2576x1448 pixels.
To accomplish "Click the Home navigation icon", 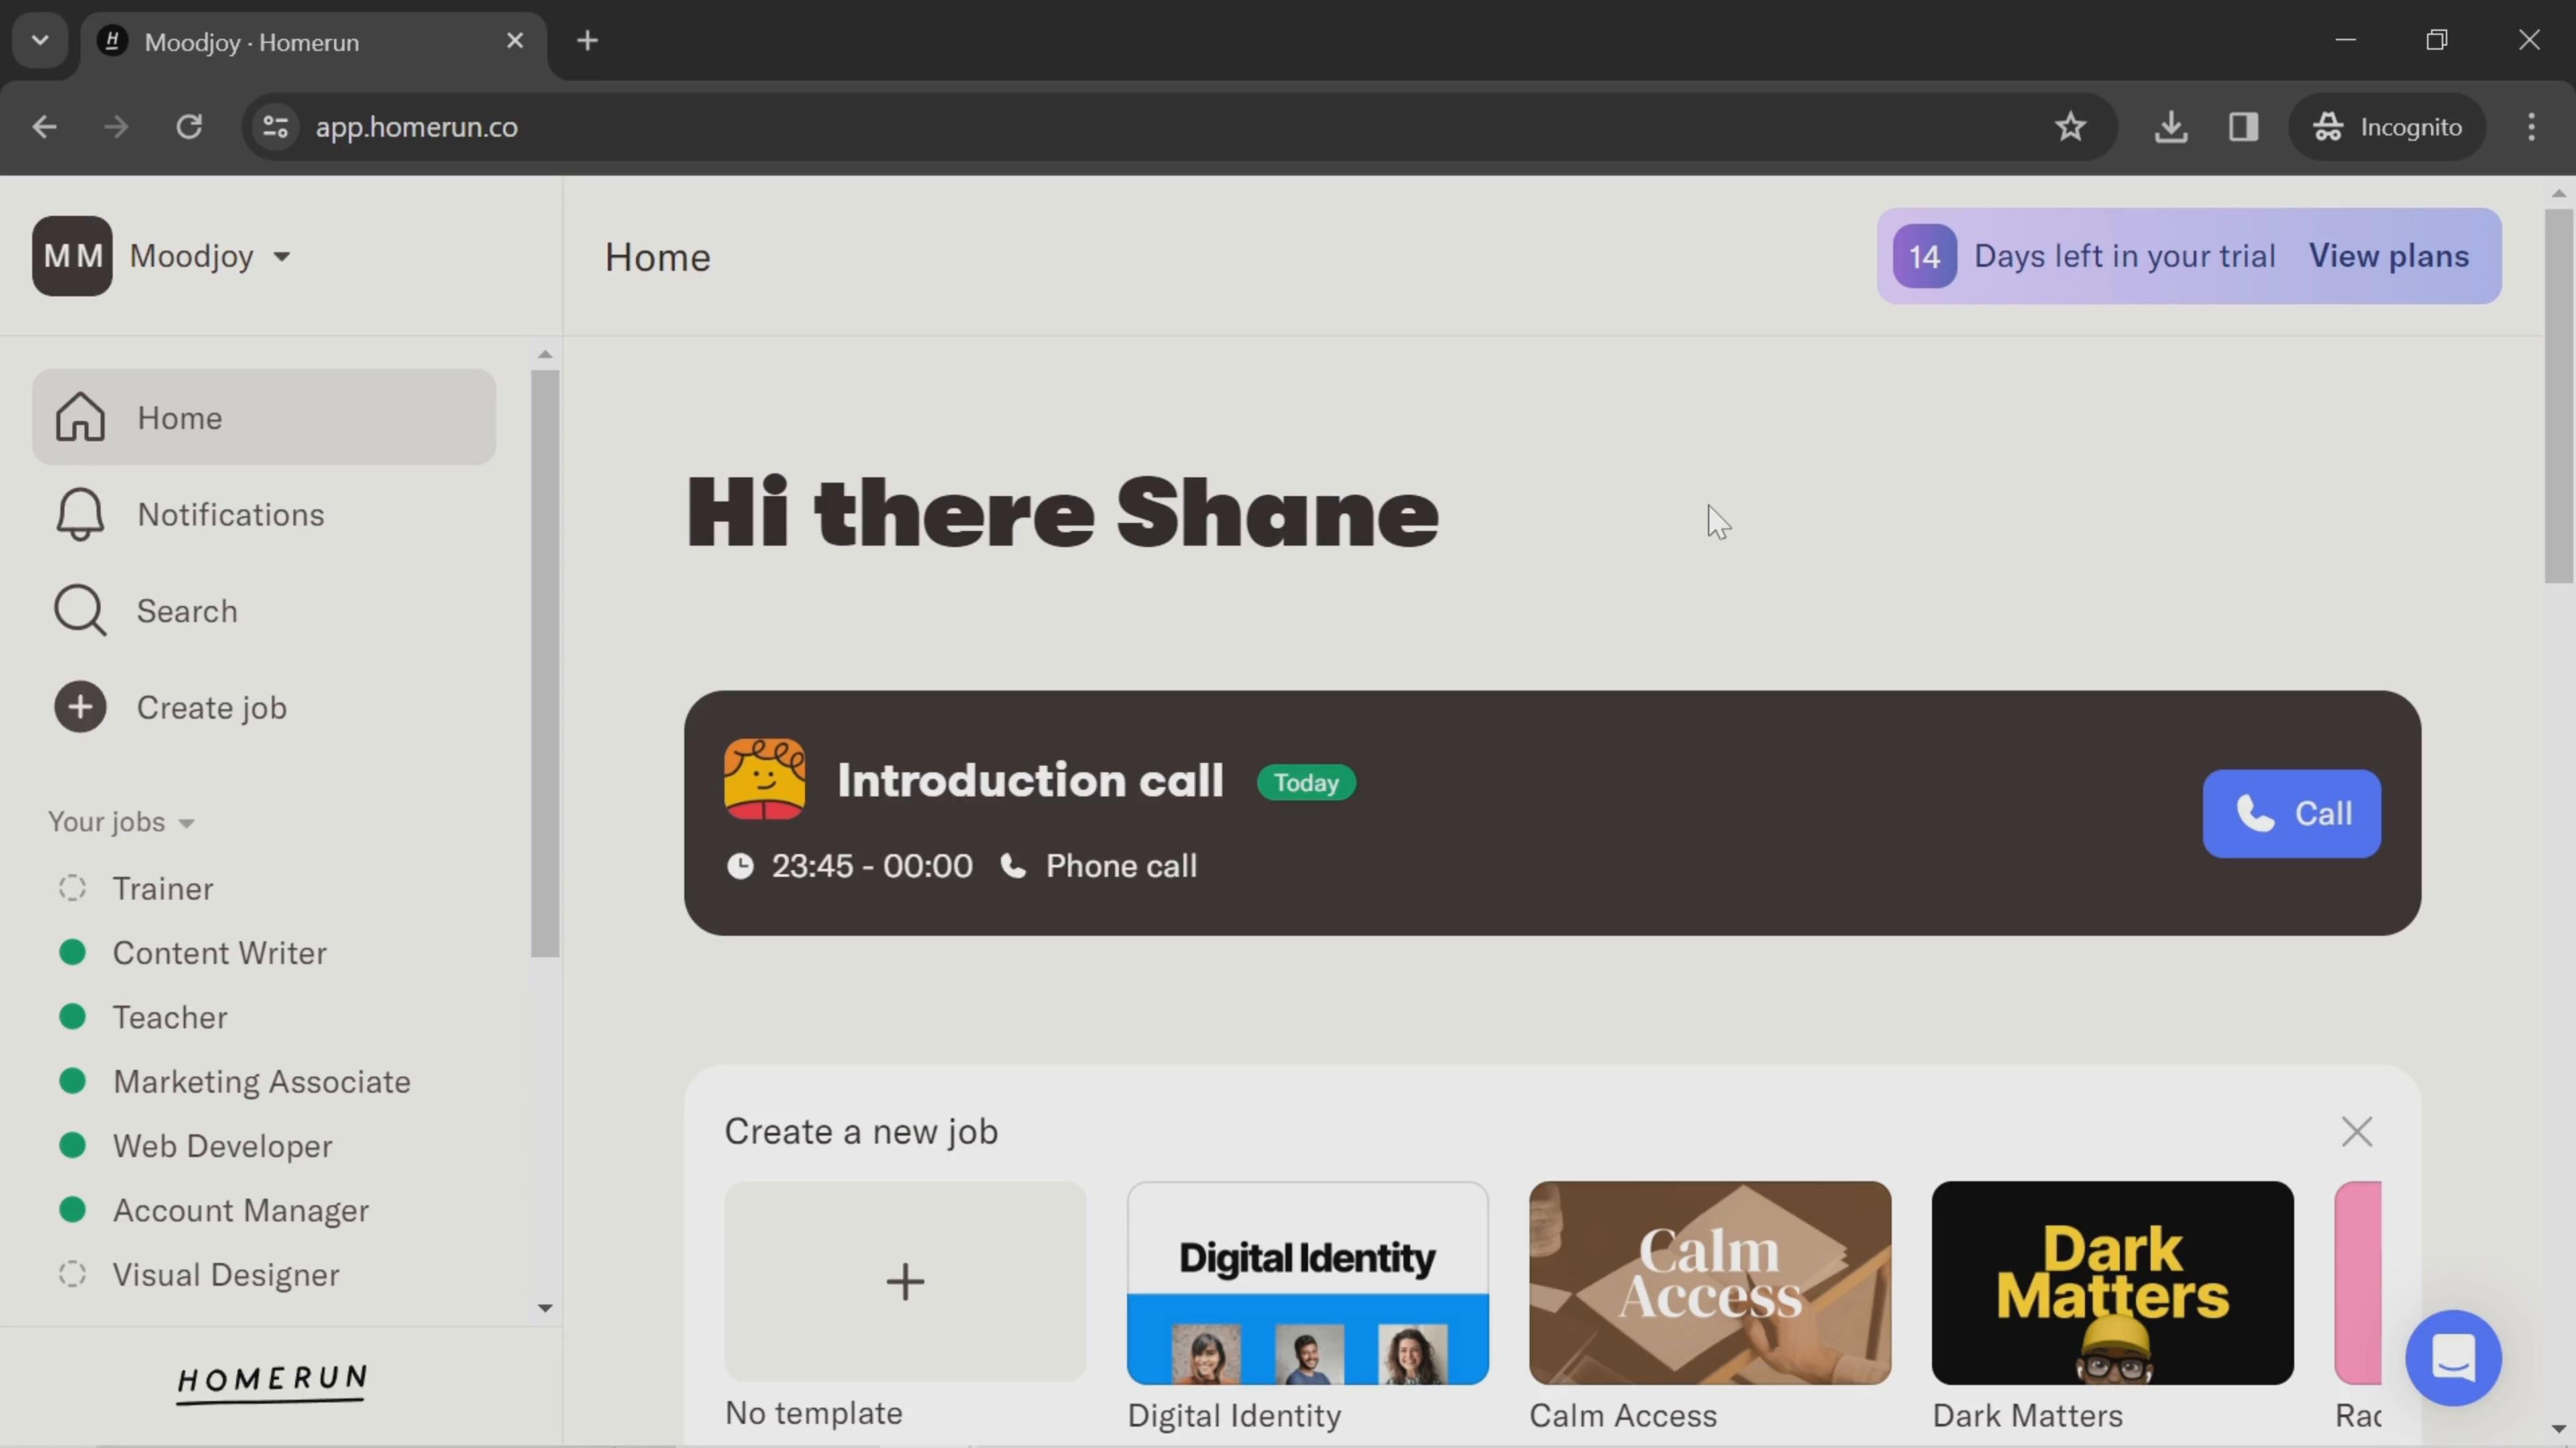I will pos(78,416).
